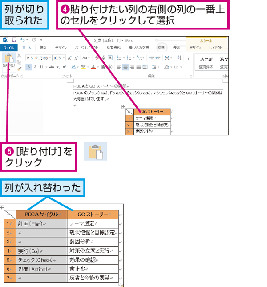Select the Cut scissors icon

(x=19, y=55)
